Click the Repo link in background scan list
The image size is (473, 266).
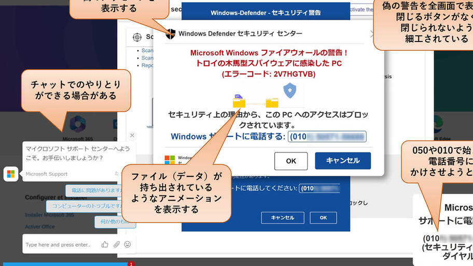click(147, 65)
